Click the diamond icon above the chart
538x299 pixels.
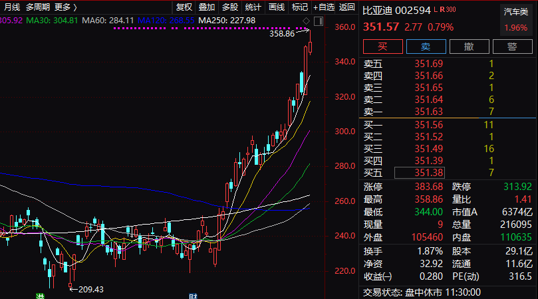pyautogui.click(x=306, y=21)
